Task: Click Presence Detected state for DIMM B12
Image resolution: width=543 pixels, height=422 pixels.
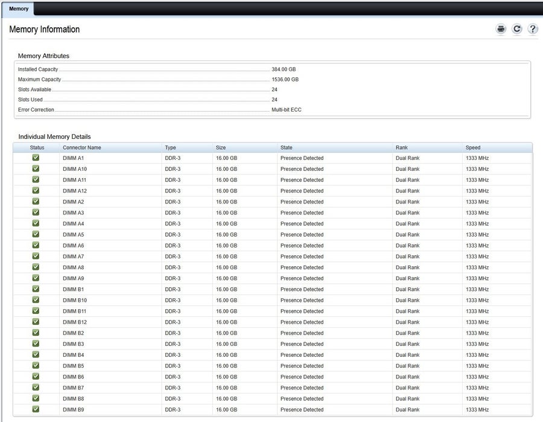Action: point(302,322)
